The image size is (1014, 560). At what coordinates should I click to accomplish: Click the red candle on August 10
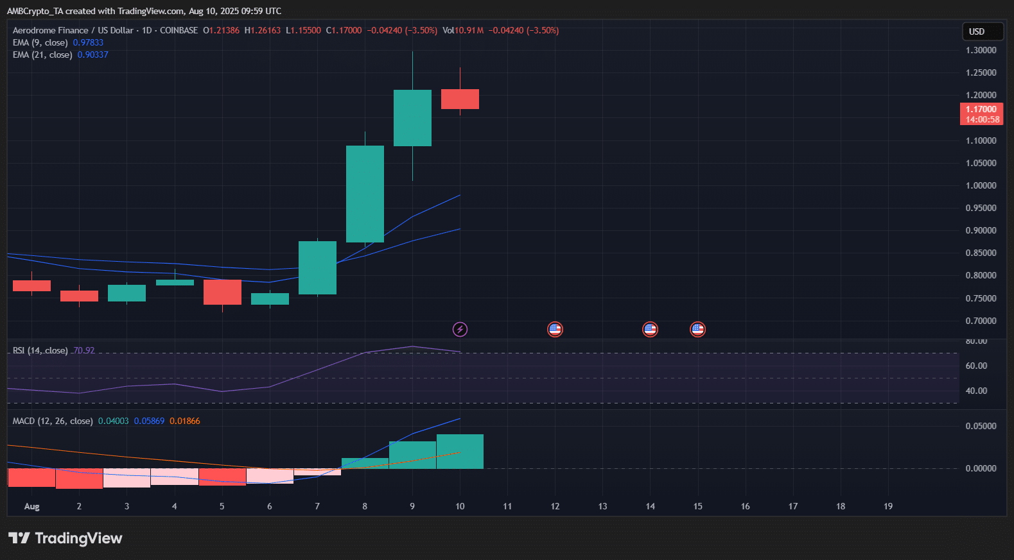click(x=460, y=99)
